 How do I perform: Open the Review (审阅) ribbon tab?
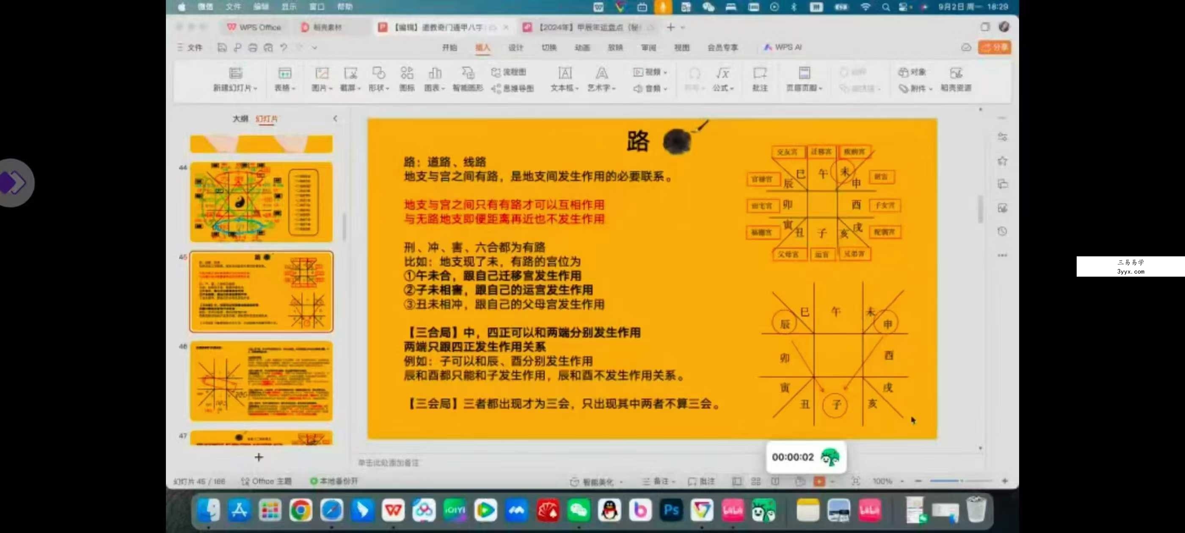click(x=648, y=47)
